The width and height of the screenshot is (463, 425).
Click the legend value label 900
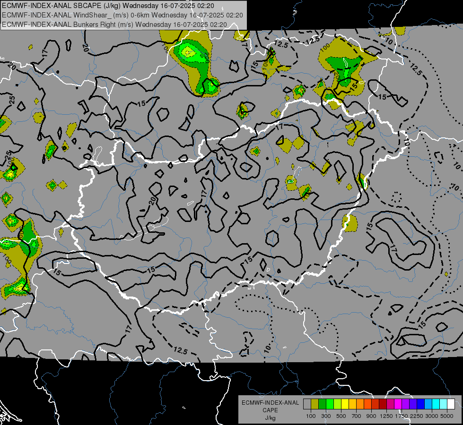tap(371, 416)
